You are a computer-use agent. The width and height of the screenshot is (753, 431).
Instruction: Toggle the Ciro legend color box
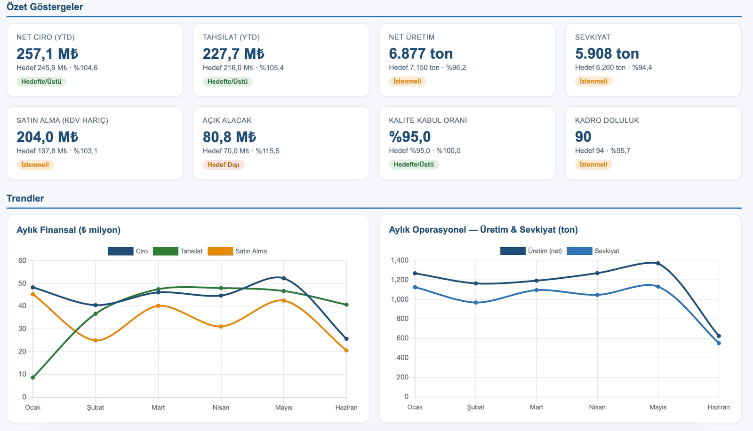tap(120, 251)
